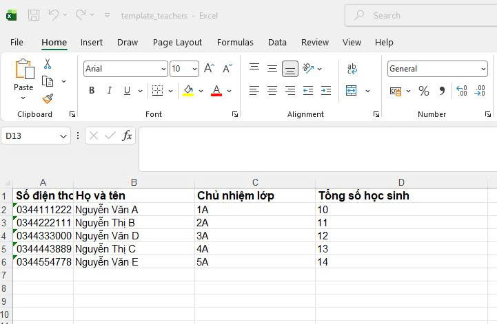The height and width of the screenshot is (324, 497).
Task: Open the Arial font name dropdown
Action: [163, 69]
